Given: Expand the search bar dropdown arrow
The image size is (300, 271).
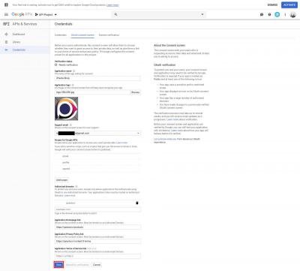Looking at the screenshot, I should click(x=202, y=14).
